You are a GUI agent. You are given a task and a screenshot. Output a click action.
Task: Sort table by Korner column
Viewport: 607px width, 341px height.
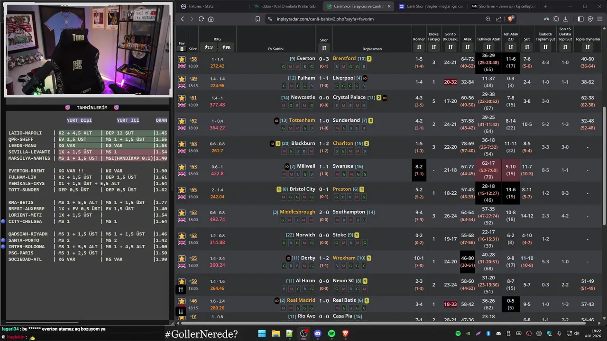point(419,47)
